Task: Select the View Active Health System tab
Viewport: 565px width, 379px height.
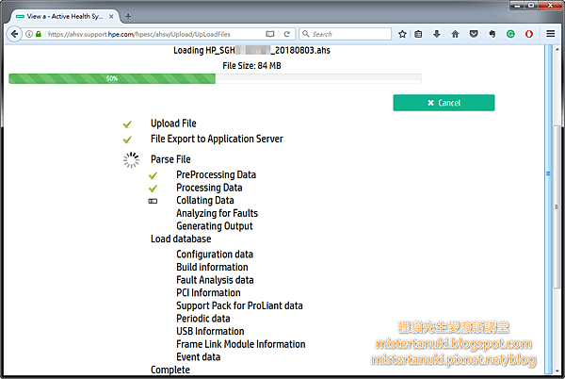Action: [65, 16]
